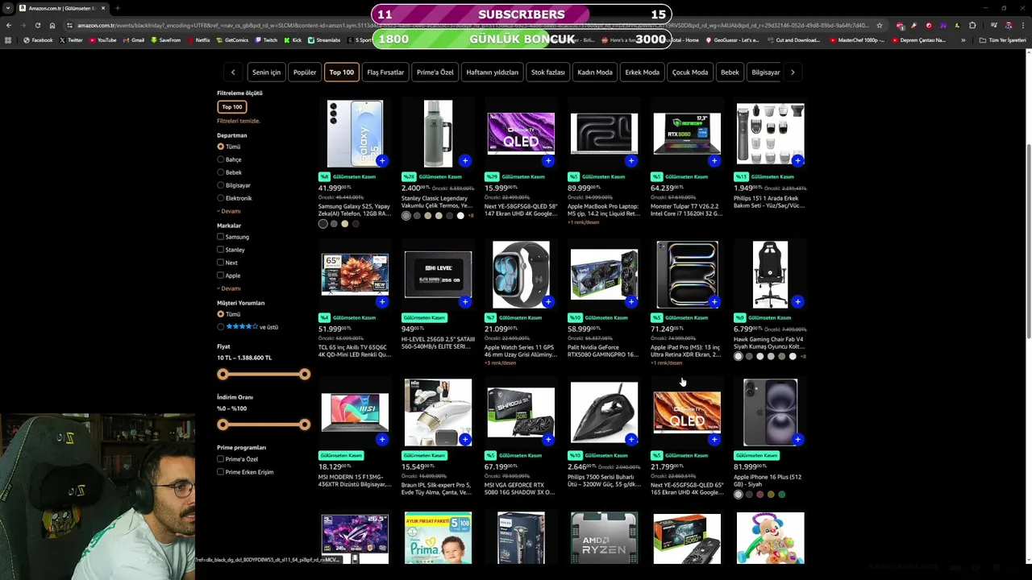Click the İndirim Oranı slider's left handle

pos(223,425)
